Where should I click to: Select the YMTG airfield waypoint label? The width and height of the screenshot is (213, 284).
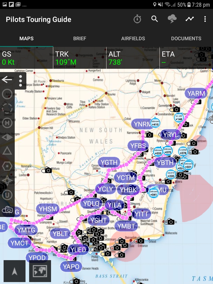coord(26,230)
